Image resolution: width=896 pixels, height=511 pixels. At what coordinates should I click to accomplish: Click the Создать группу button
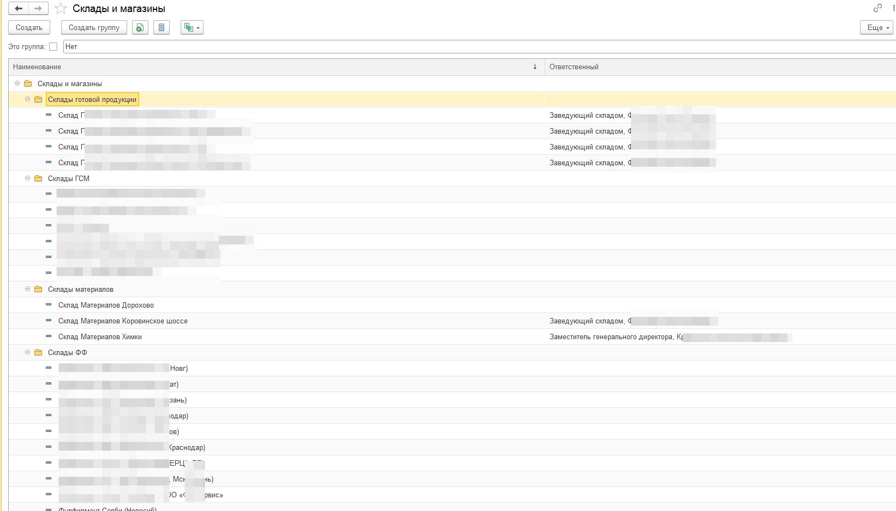(94, 28)
